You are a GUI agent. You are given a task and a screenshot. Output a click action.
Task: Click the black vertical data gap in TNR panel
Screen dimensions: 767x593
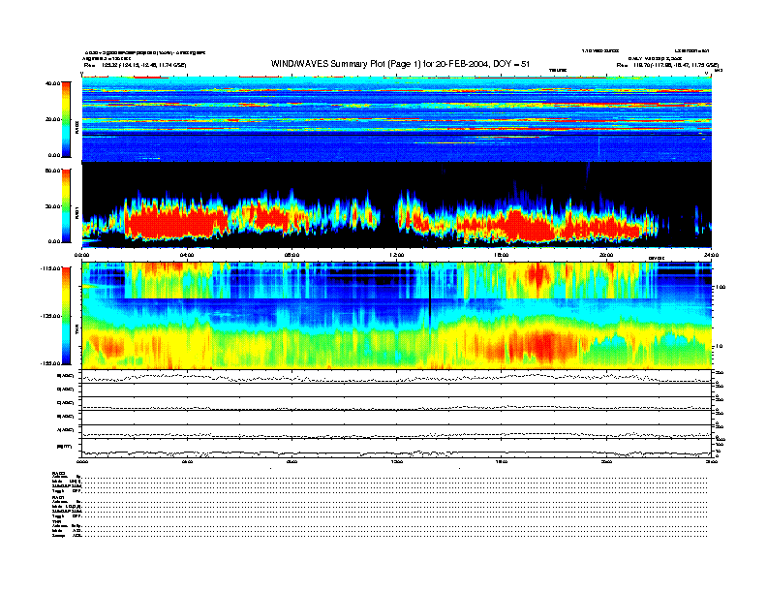[x=429, y=291]
